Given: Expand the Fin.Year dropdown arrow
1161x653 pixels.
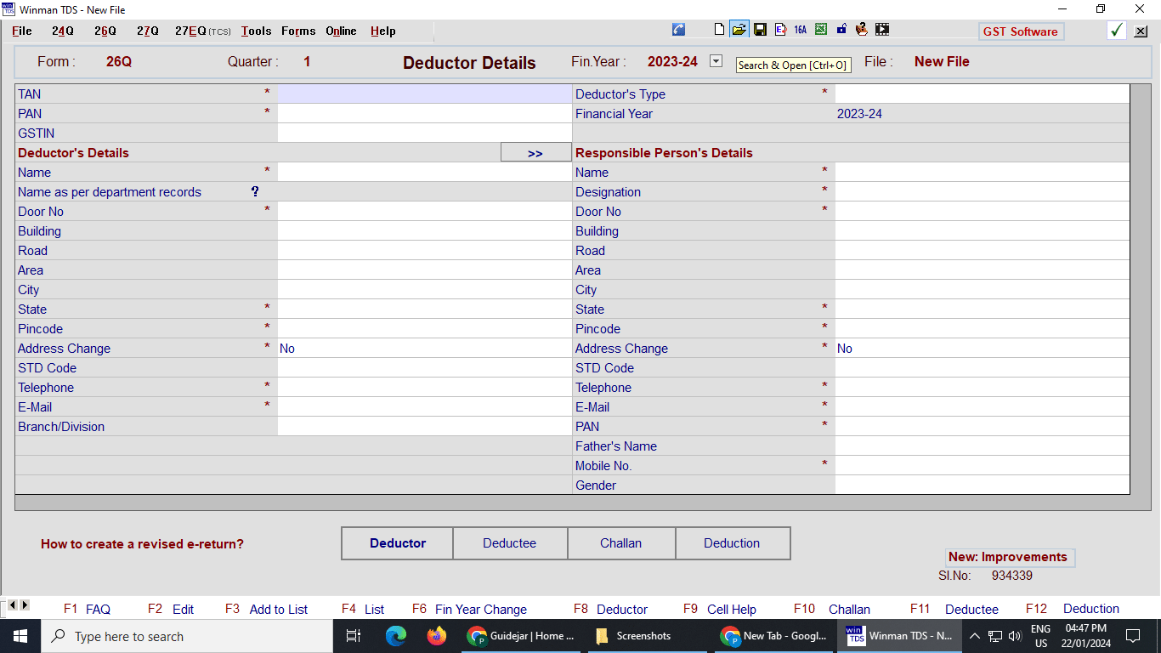Looking at the screenshot, I should (x=716, y=61).
